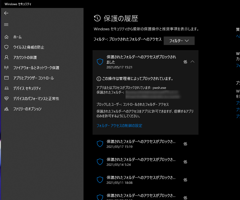The image size is (240, 200).
Task: Open the navigation hamburger menu
Action: (x=6, y=25)
